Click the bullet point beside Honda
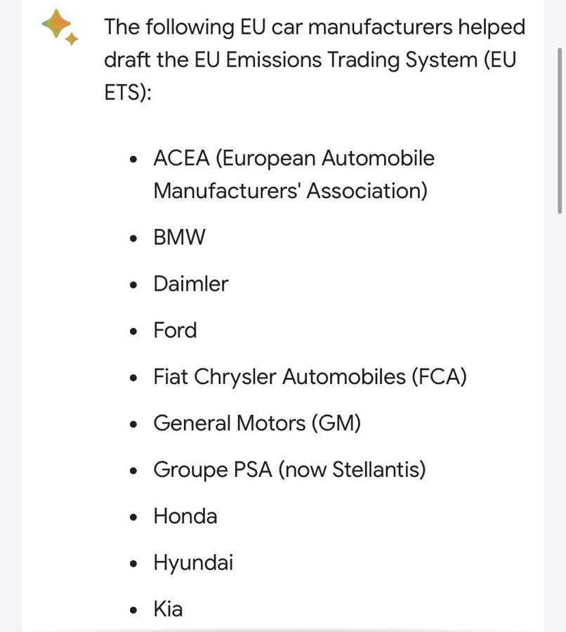The width and height of the screenshot is (566, 632). 134,518
